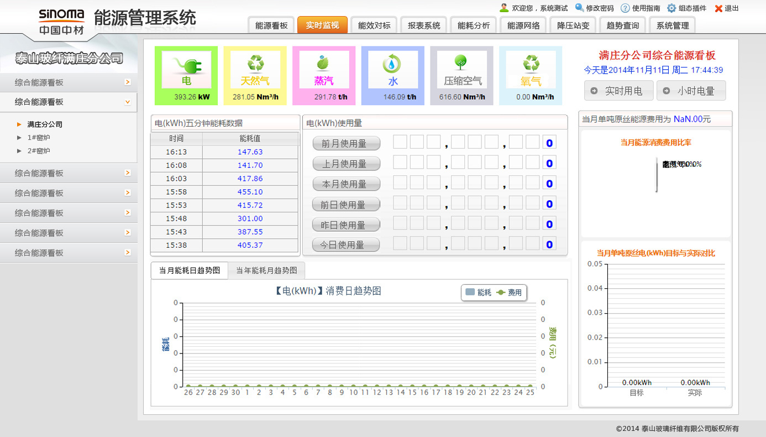766x437 pixels.
Task: Click the 147.63 energy value
Action: coord(250,152)
